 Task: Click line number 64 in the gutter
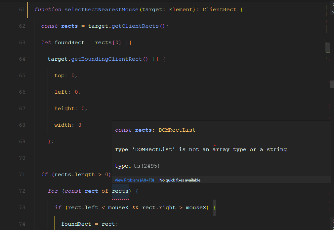point(22,59)
